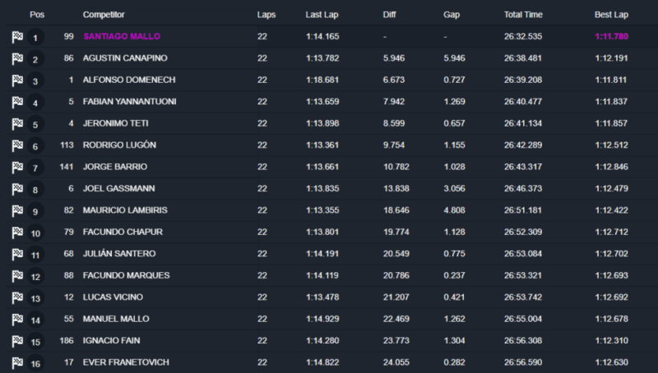Select competitor Fabian Yannantuoni

coord(129,102)
